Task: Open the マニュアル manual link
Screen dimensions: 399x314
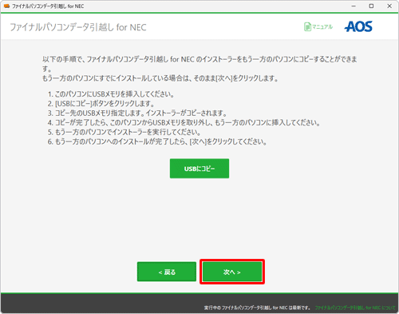Action: point(318,26)
